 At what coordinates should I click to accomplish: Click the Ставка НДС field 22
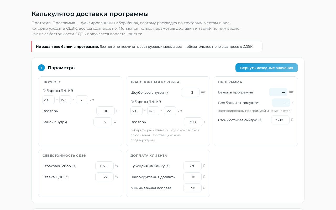click(104, 177)
